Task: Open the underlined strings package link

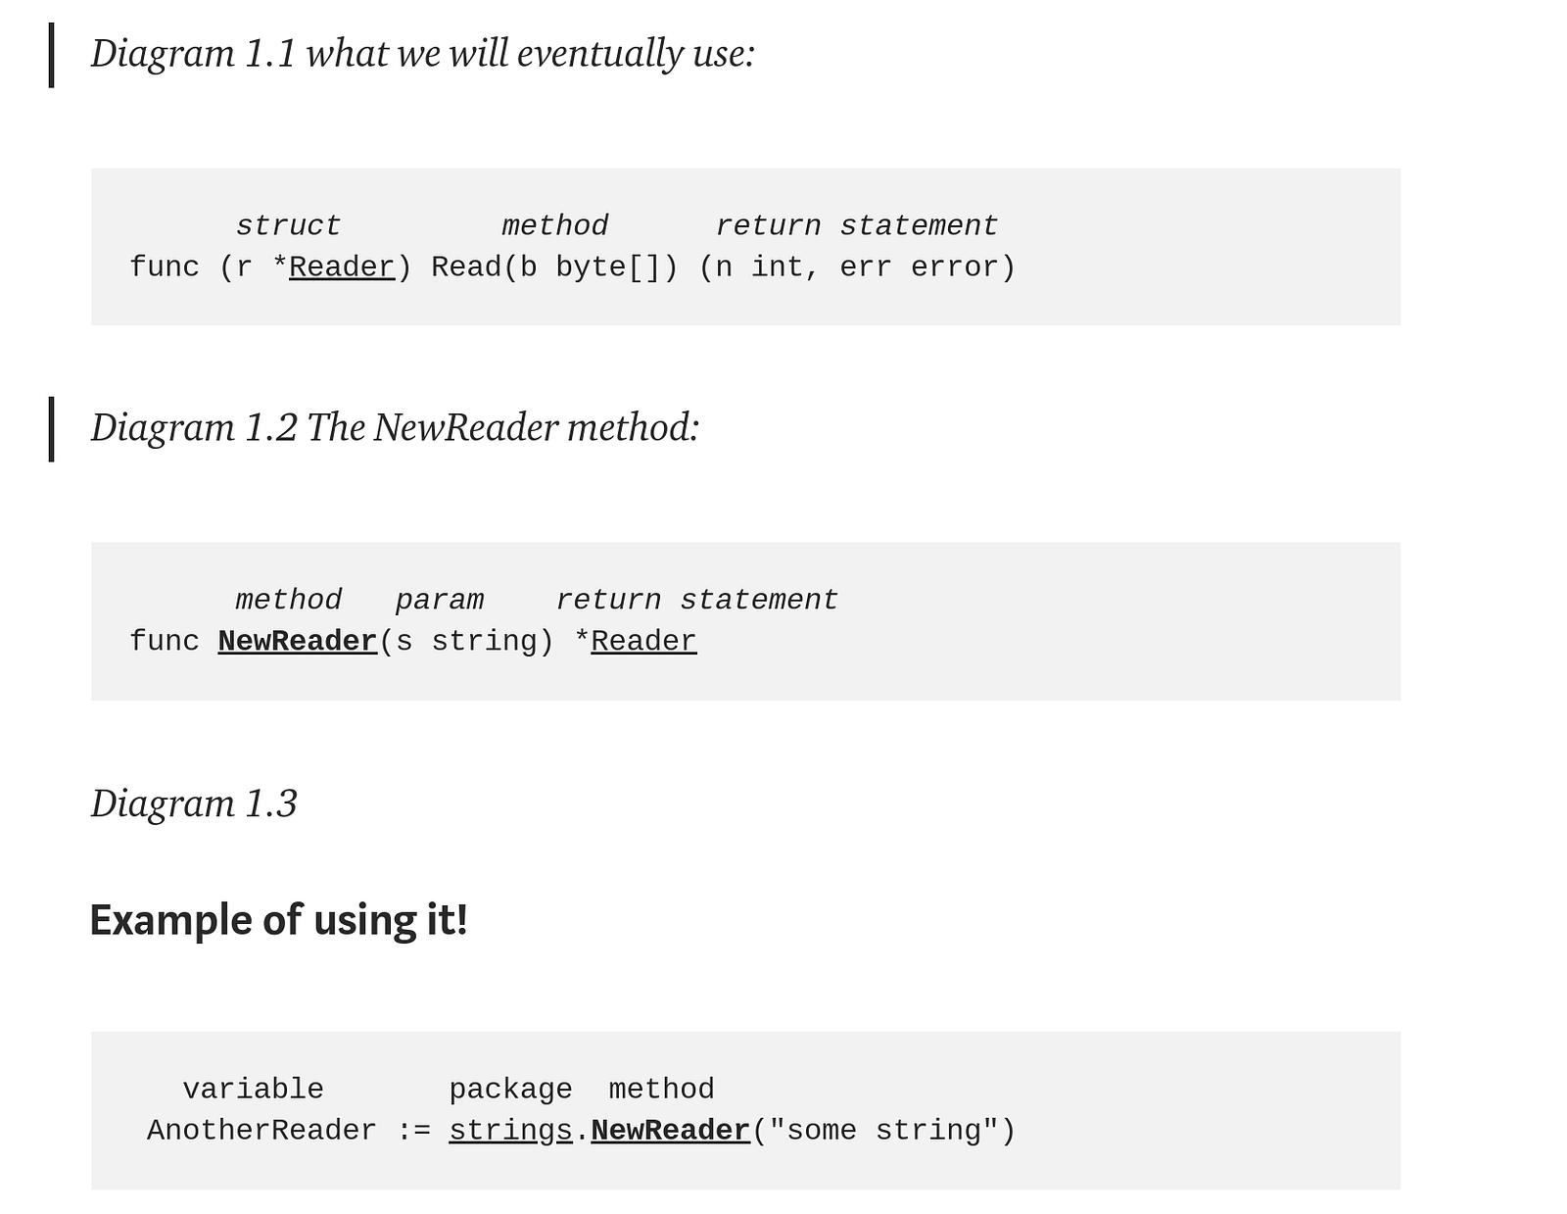Action: pos(510,1131)
